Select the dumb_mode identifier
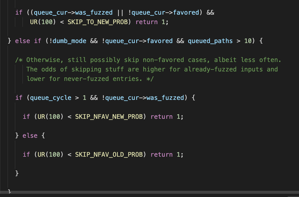Screen dimensions: 299x197 (x=69, y=41)
